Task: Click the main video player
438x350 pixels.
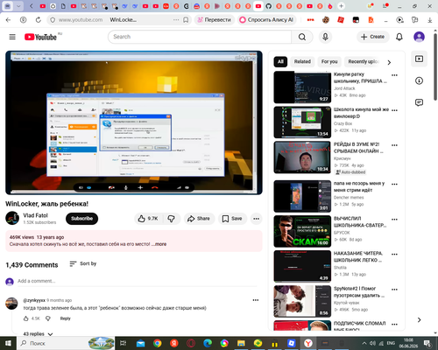Action: pos(134,122)
